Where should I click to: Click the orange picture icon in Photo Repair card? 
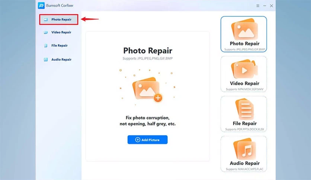(x=244, y=29)
